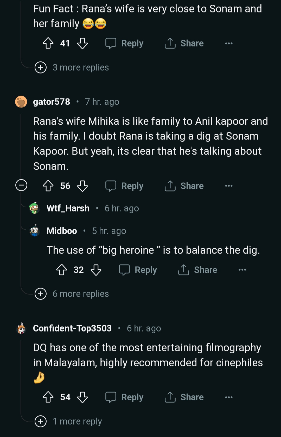Image resolution: width=281 pixels, height=437 pixels.
Task: Downvote Midboo's comment with 32 points
Action: [x=96, y=270]
